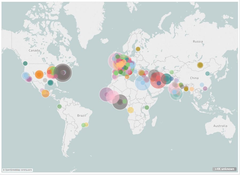The width and height of the screenshot is (240, 175).
Task: Select the light blue bubble in central China
Action: click(x=202, y=85)
